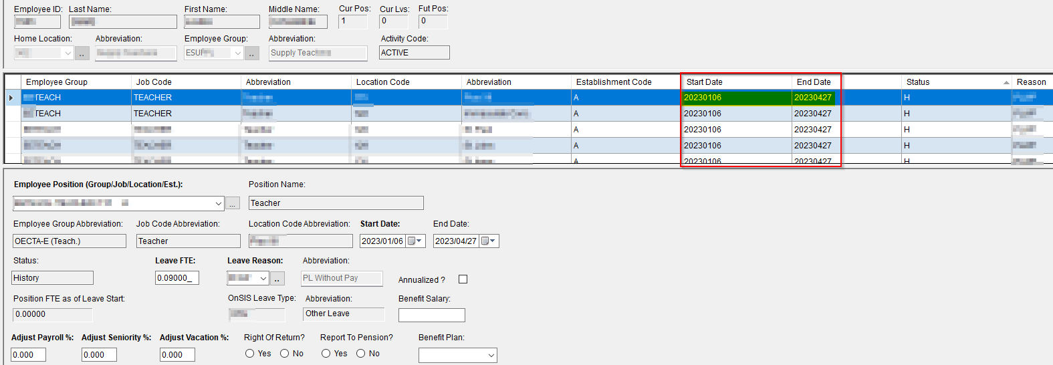Image resolution: width=1053 pixels, height=365 pixels.
Task: Expand the Employee Group dropdown
Action: click(238, 53)
